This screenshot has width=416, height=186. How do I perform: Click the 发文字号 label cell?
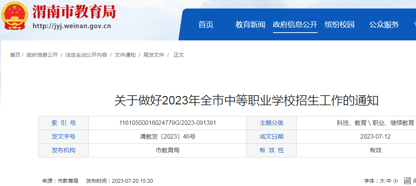(64, 137)
